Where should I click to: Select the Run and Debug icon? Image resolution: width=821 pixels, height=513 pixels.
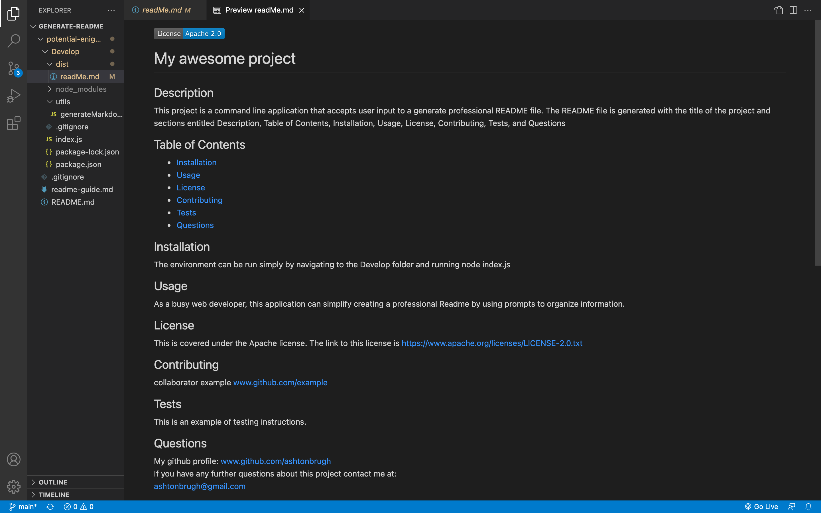(13, 96)
